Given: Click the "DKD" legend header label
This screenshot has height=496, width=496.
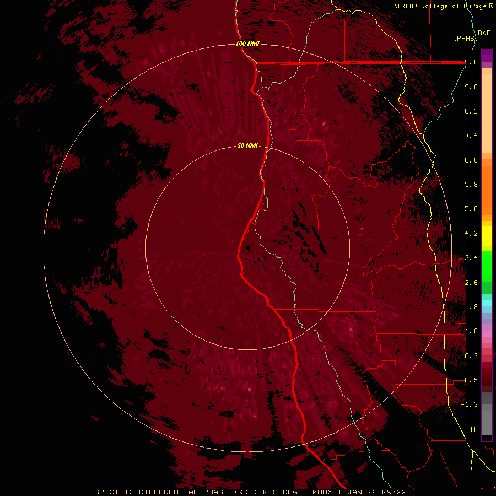Looking at the screenshot, I should (484, 33).
